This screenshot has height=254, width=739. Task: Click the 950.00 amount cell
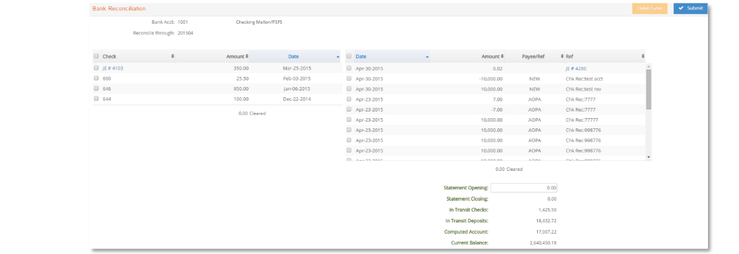pos(241,88)
